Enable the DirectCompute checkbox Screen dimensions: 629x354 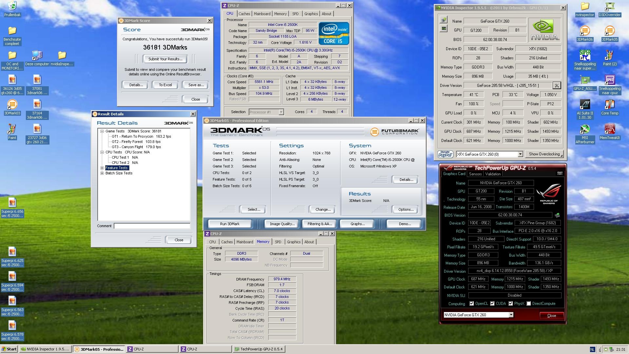[528, 304]
